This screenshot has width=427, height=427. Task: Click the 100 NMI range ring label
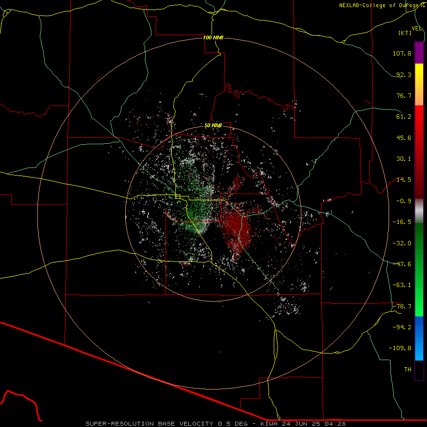pyautogui.click(x=213, y=37)
